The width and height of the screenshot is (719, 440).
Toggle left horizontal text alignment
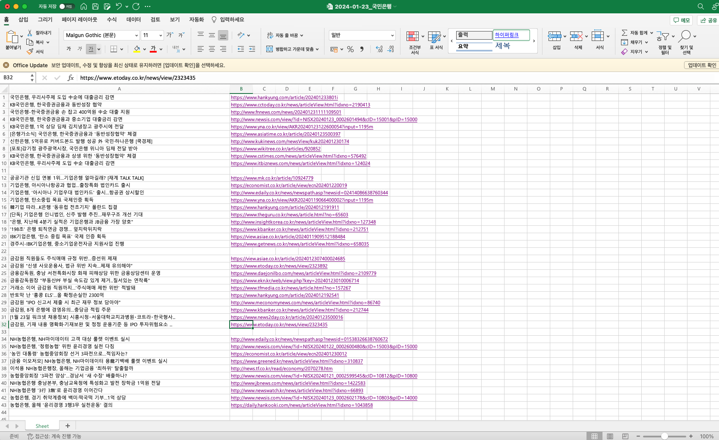201,49
